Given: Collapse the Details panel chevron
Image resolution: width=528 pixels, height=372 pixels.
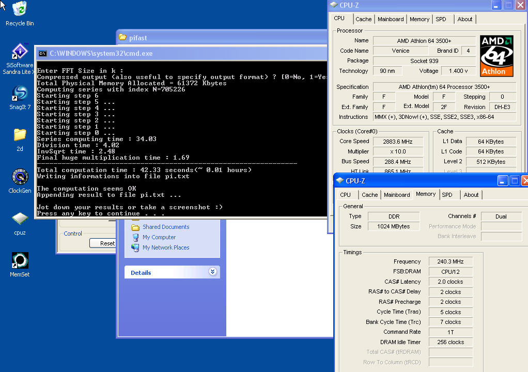Looking at the screenshot, I should click(x=212, y=272).
